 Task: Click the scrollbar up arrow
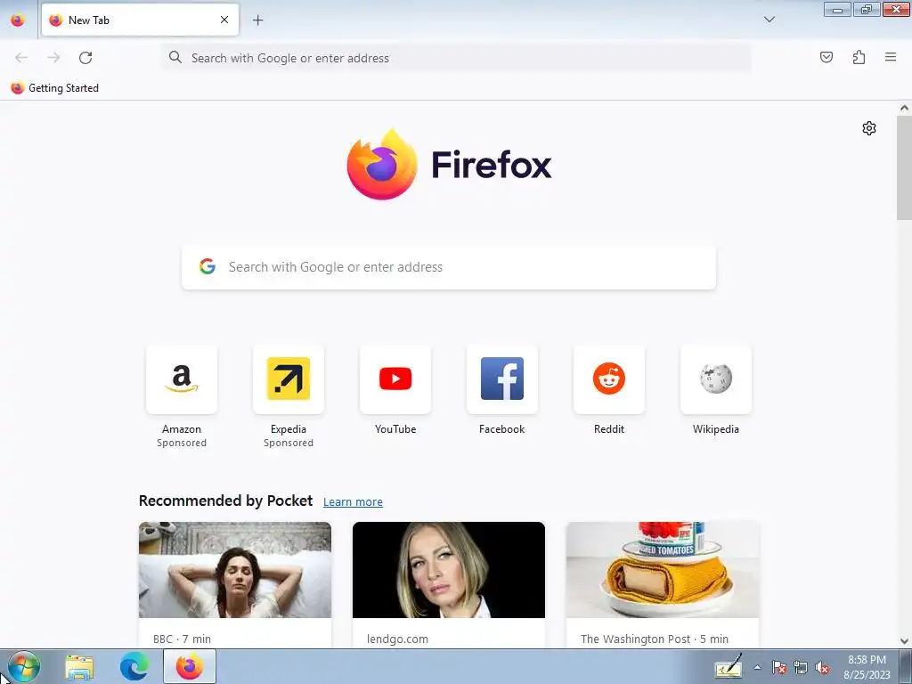tap(904, 108)
